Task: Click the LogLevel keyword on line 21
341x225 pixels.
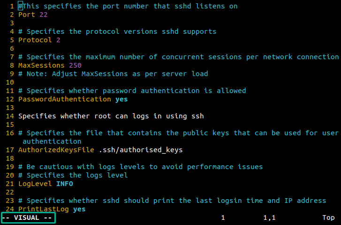Action: coord(35,184)
